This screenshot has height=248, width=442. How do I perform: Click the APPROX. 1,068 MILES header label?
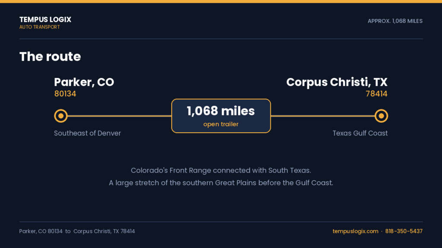point(395,21)
